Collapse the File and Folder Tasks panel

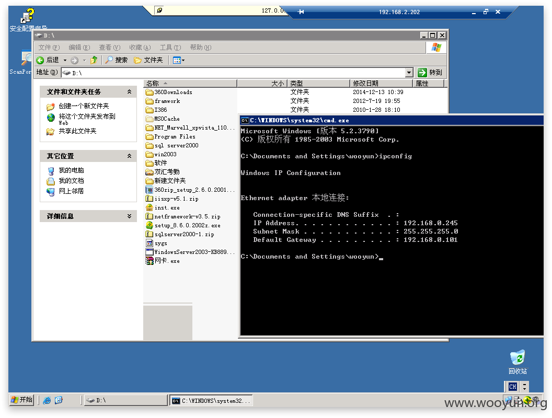[x=129, y=92]
